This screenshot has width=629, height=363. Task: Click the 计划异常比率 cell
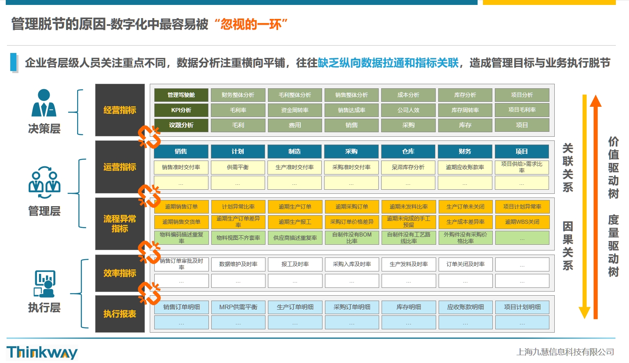click(238, 207)
